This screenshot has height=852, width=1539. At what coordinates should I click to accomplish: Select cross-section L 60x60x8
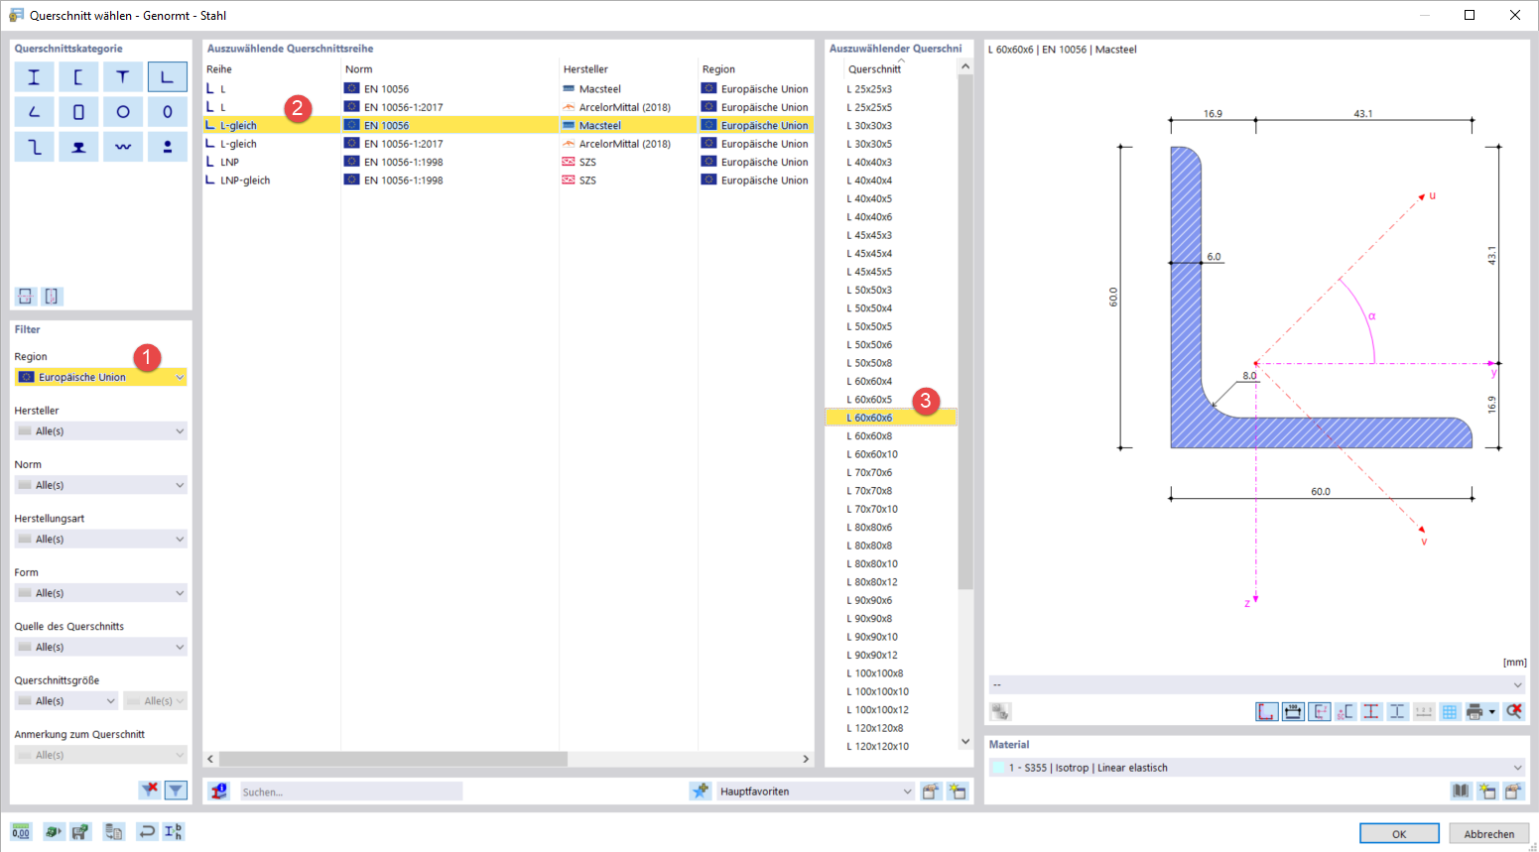coord(891,436)
